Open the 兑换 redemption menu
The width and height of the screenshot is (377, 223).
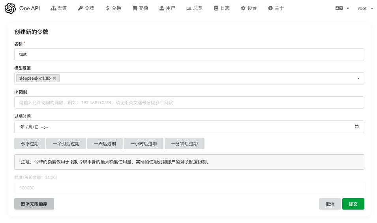tap(113, 8)
